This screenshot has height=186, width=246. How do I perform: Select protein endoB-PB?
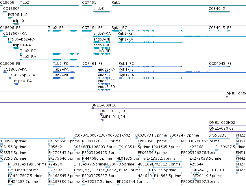pyautogui.click(x=106, y=75)
